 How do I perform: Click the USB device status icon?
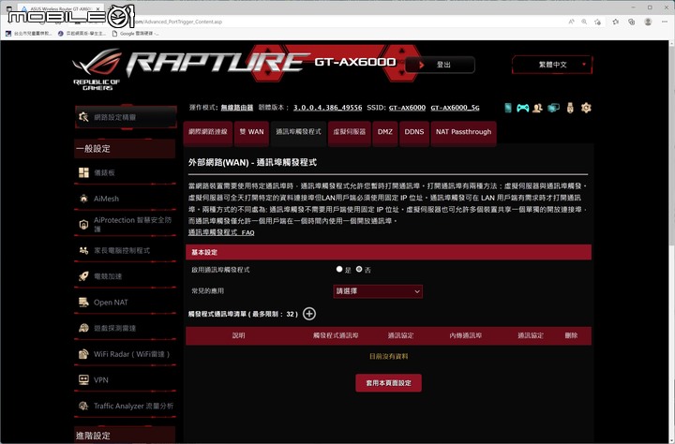(x=570, y=108)
